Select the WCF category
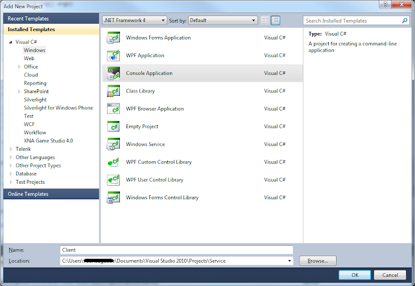The height and width of the screenshot is (286, 415). pos(29,124)
